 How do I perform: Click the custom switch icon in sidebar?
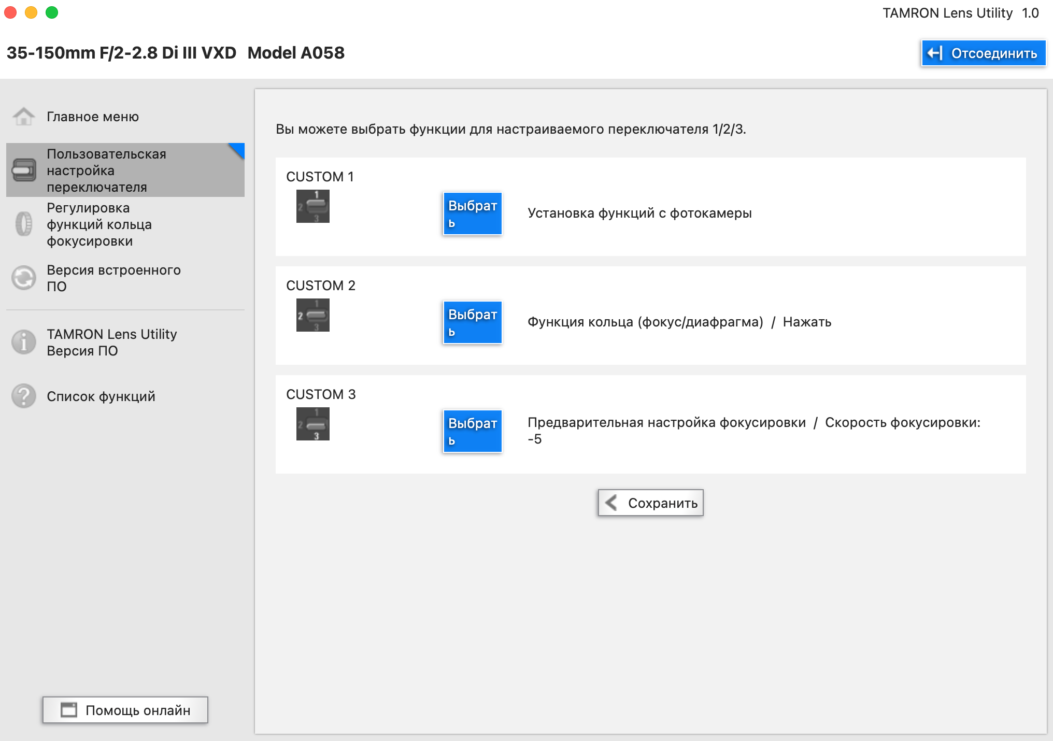tap(24, 170)
